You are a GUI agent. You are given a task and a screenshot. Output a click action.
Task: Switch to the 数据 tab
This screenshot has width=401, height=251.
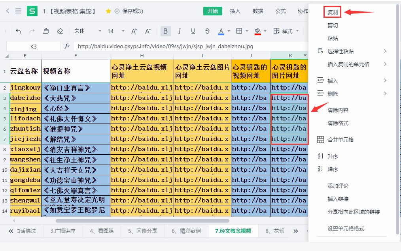(258, 11)
